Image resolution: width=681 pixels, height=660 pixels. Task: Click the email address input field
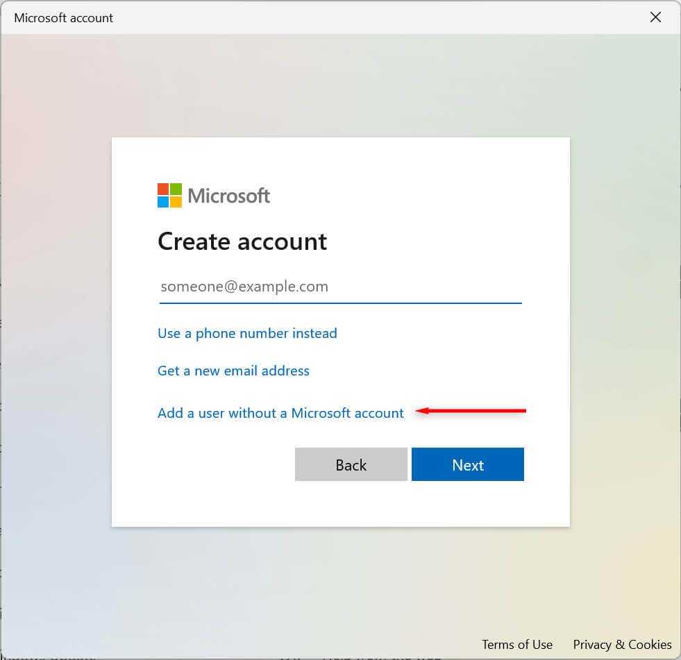pyautogui.click(x=340, y=287)
